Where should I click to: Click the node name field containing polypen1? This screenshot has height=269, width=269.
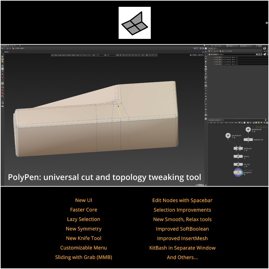(x=237, y=54)
